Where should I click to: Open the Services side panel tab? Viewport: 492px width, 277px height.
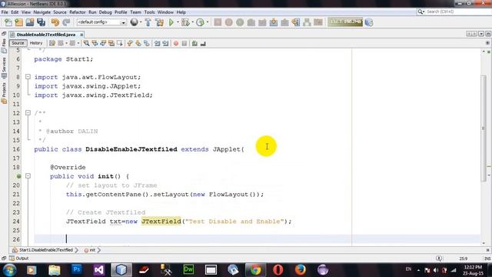tap(4, 68)
